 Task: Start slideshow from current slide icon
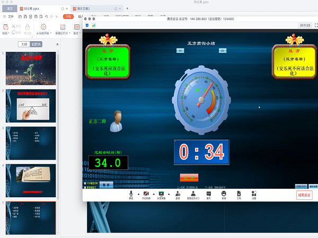click(43, 27)
